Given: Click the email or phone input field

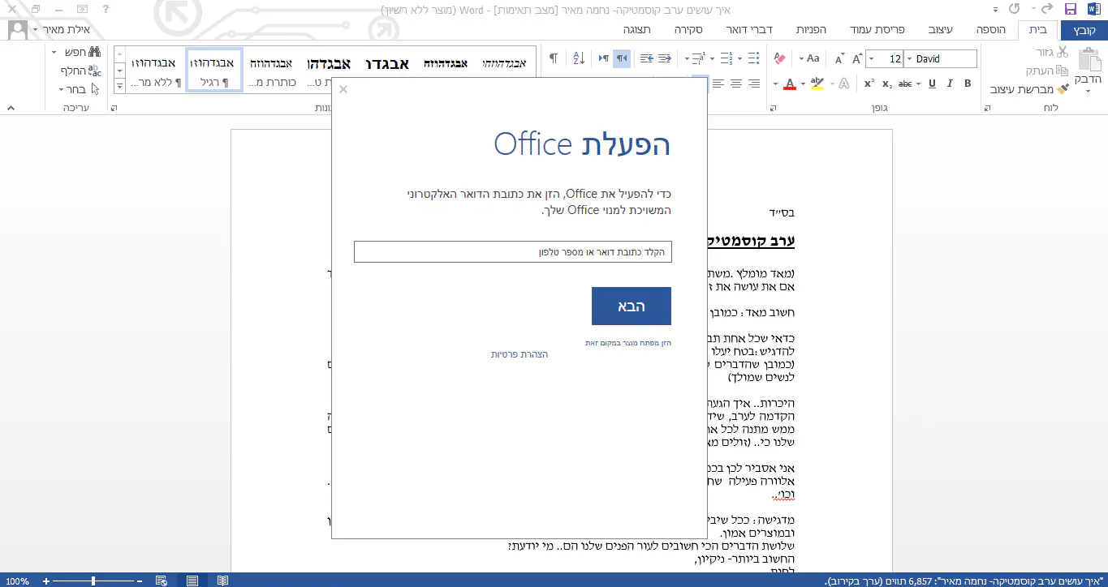Looking at the screenshot, I should tap(512, 252).
